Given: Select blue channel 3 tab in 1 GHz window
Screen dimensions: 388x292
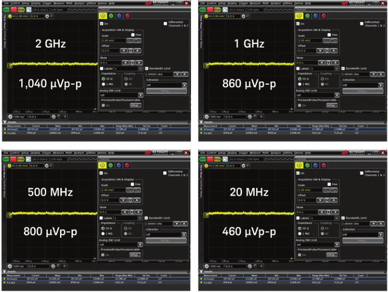Looking at the screenshot, I should [x=316, y=16].
